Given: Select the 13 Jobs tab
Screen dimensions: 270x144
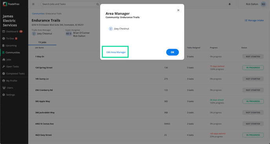Looking at the screenshot, I should click(x=42, y=42).
